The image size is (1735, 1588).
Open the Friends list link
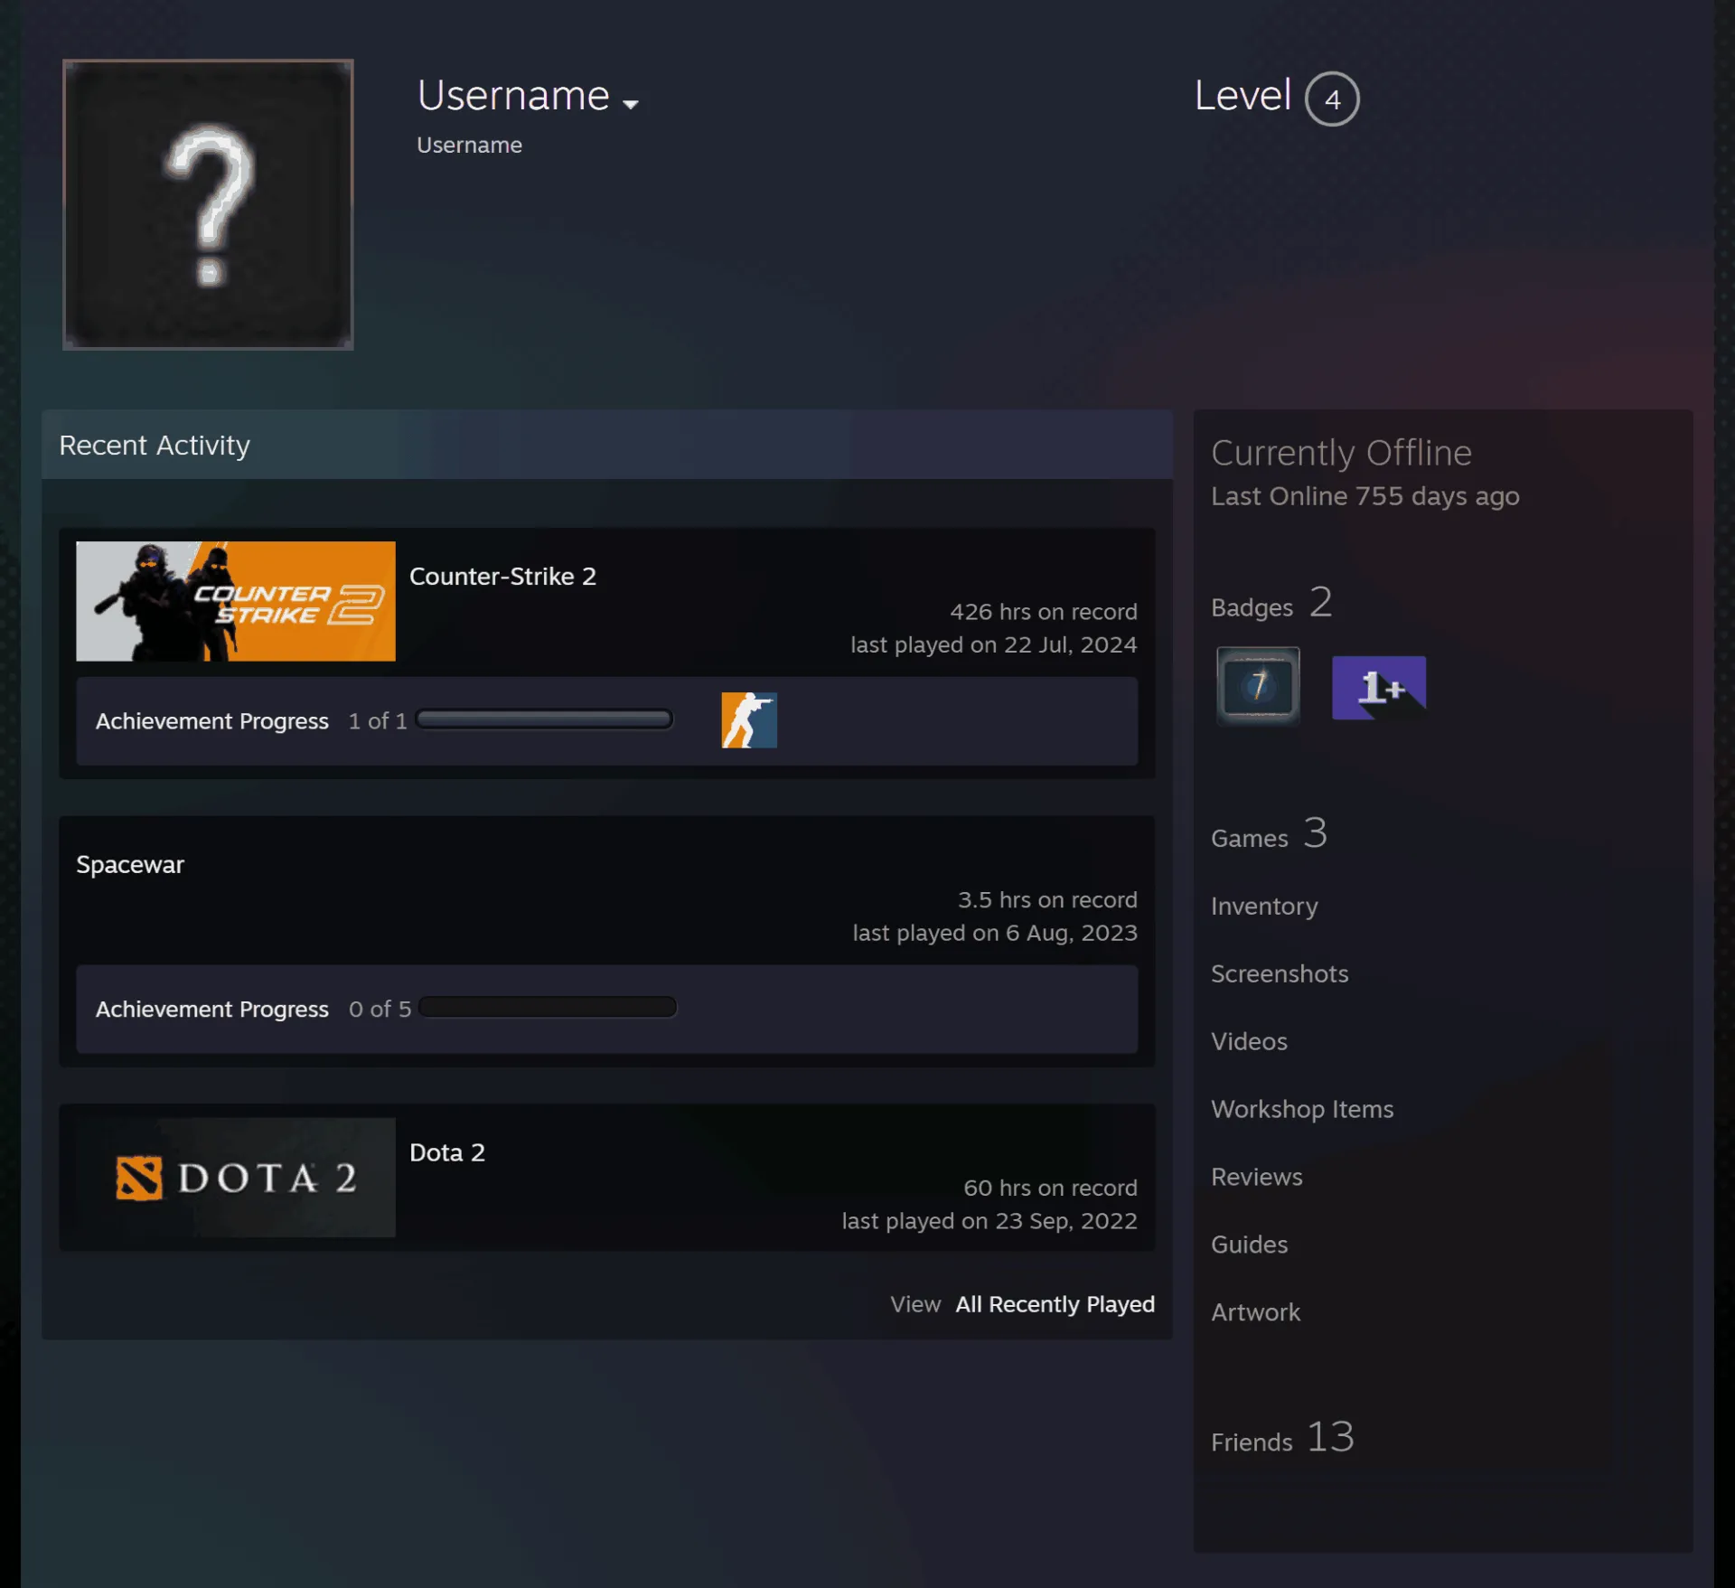click(1282, 1437)
